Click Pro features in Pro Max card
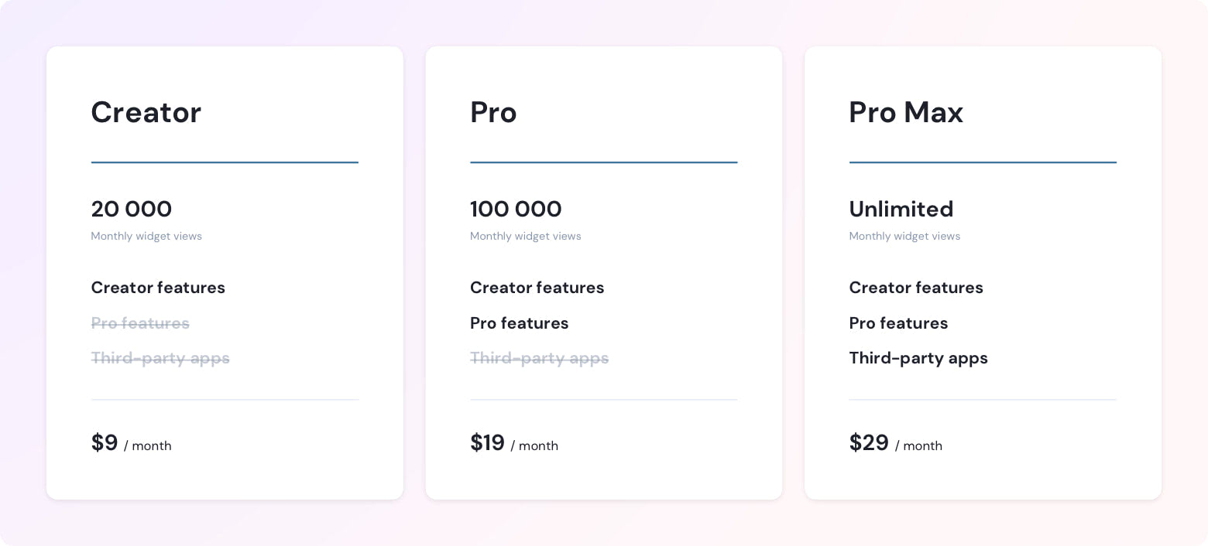Viewport: 1208px width, 546px height. [x=898, y=323]
